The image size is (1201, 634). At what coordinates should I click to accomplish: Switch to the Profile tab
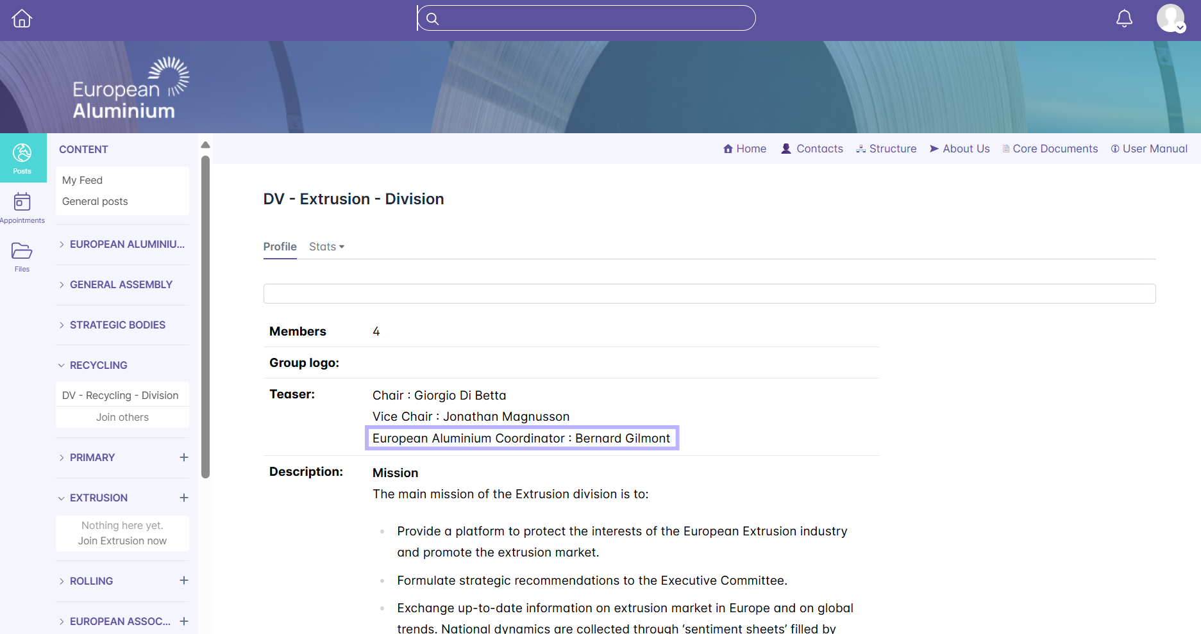(x=280, y=247)
